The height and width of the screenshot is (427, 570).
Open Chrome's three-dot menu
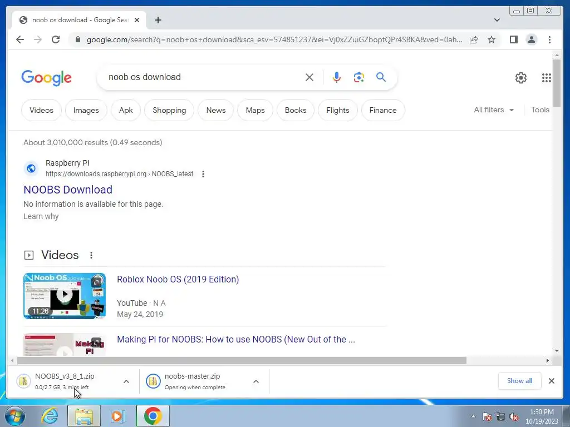(x=549, y=39)
